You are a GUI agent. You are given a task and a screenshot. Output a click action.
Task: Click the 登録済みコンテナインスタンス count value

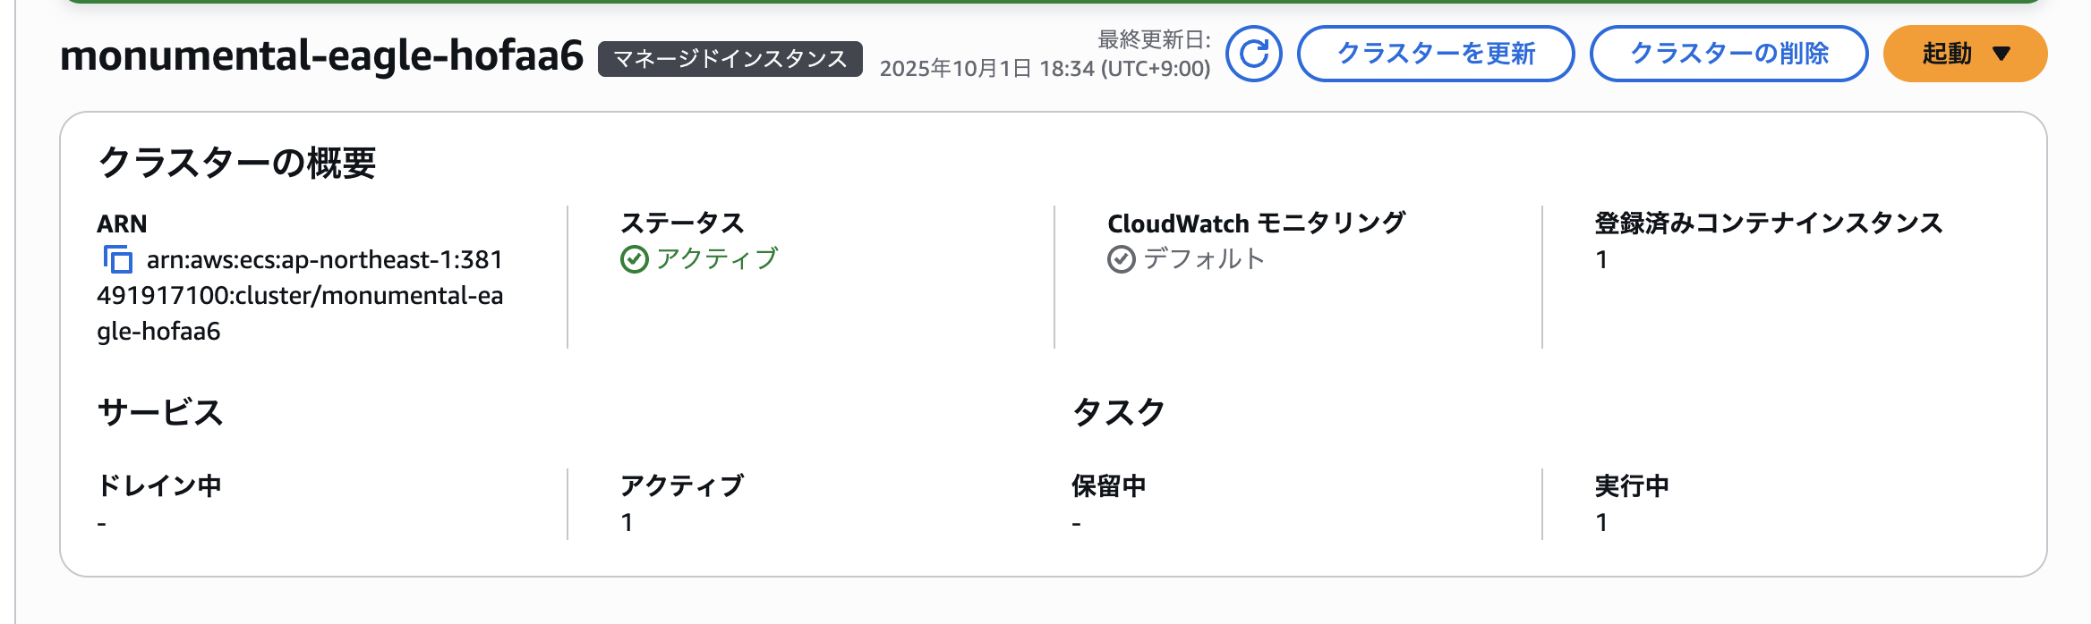[x=1601, y=260]
